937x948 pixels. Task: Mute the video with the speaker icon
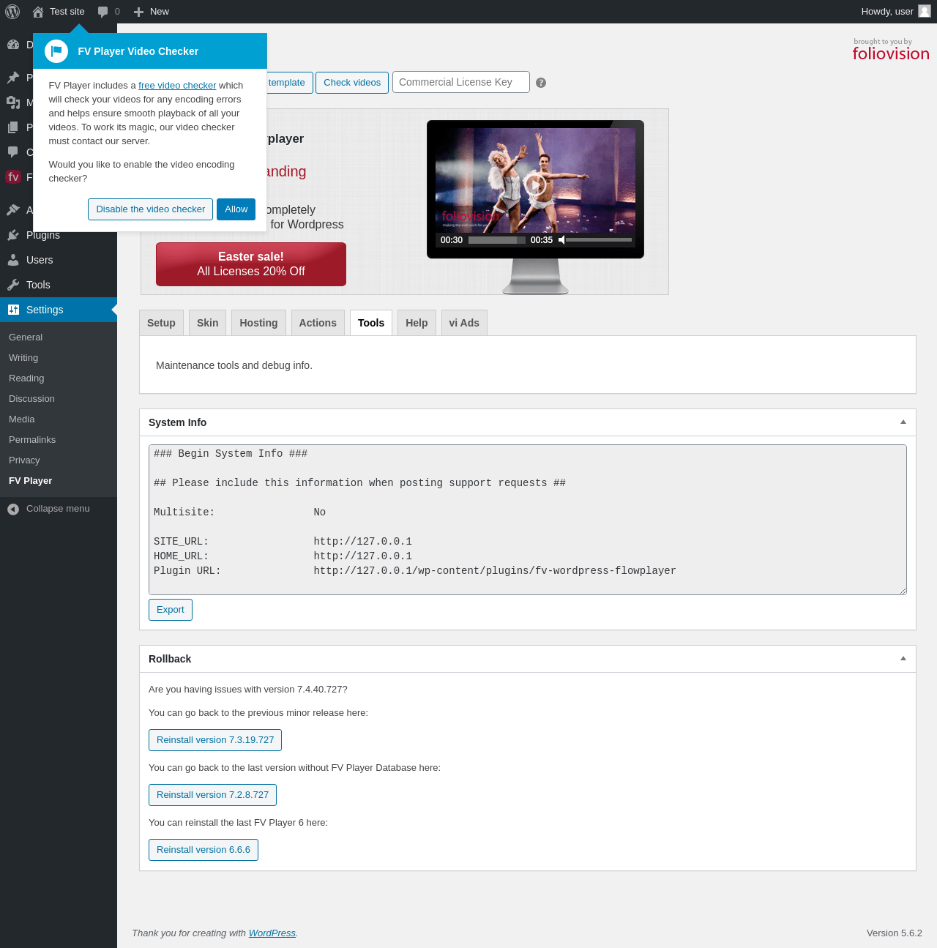(561, 240)
